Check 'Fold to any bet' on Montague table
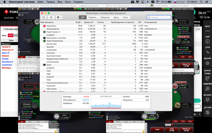Viewport: 212px width, 133px height. point(19,119)
